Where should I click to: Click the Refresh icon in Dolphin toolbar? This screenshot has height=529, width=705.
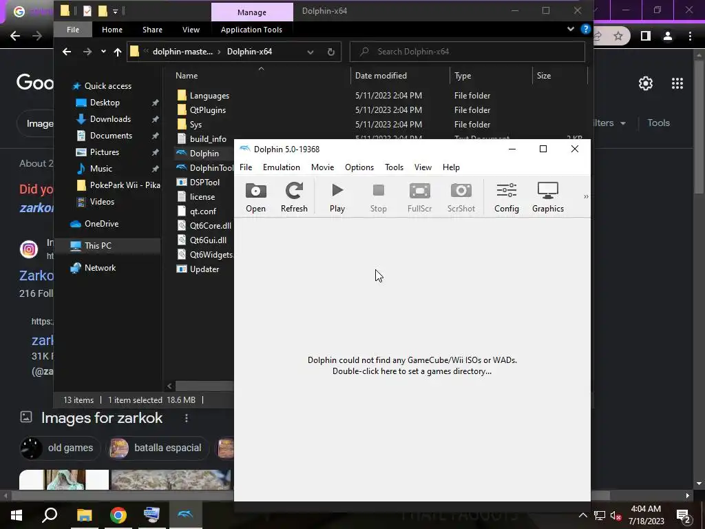click(294, 197)
